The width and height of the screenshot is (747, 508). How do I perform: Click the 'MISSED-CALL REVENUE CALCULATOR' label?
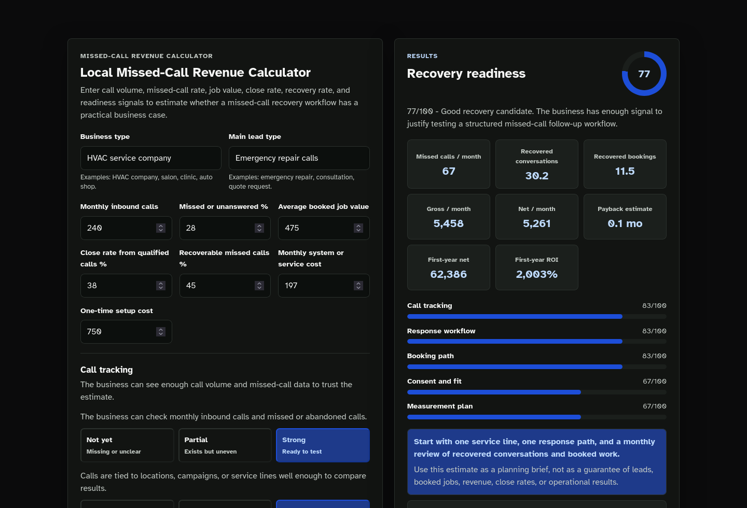point(146,56)
